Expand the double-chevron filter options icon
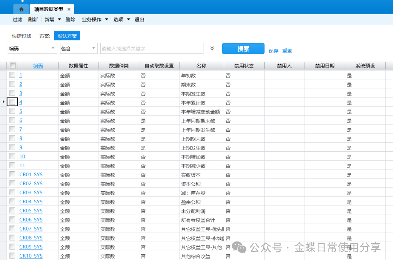The width and height of the screenshot is (393, 263). [212, 48]
